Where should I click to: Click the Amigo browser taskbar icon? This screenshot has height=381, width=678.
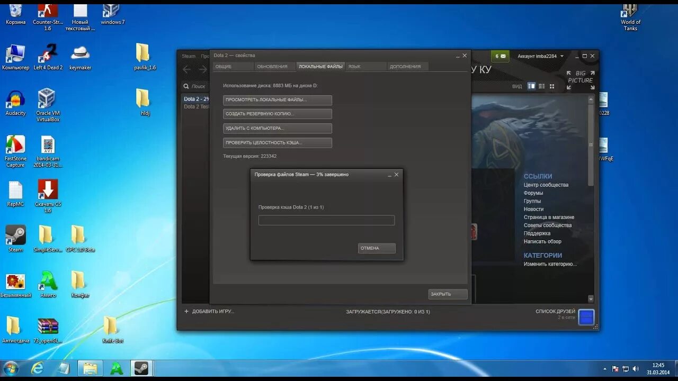pyautogui.click(x=115, y=368)
